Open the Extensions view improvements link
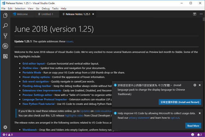 point(42,90)
